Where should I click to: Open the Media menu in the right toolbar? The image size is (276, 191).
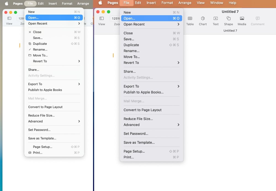pos(242,18)
